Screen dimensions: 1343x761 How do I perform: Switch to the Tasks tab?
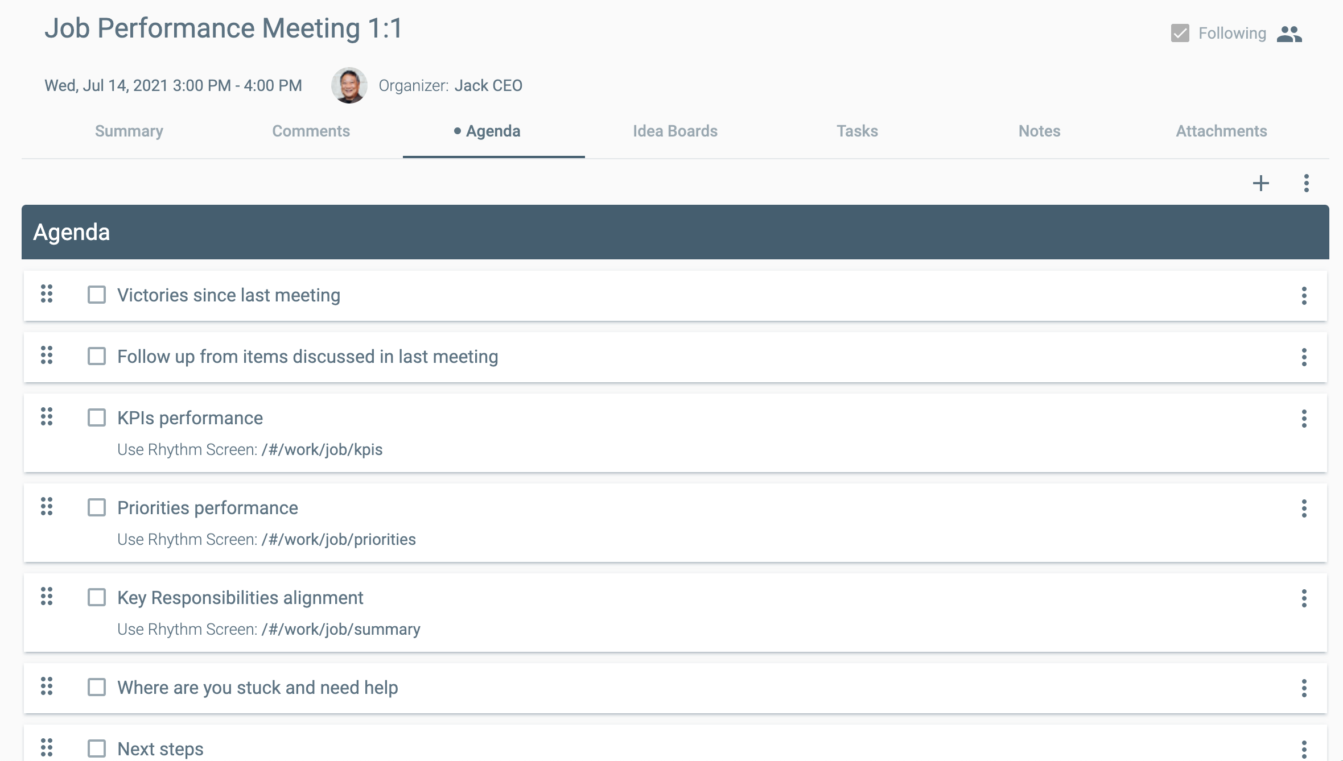point(856,130)
